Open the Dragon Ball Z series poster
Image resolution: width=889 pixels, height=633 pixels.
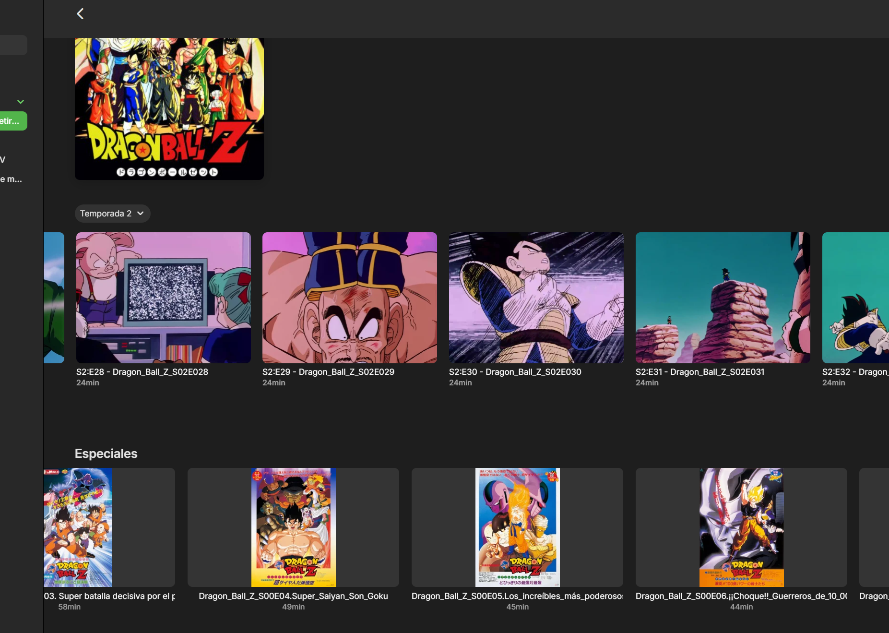tap(169, 109)
